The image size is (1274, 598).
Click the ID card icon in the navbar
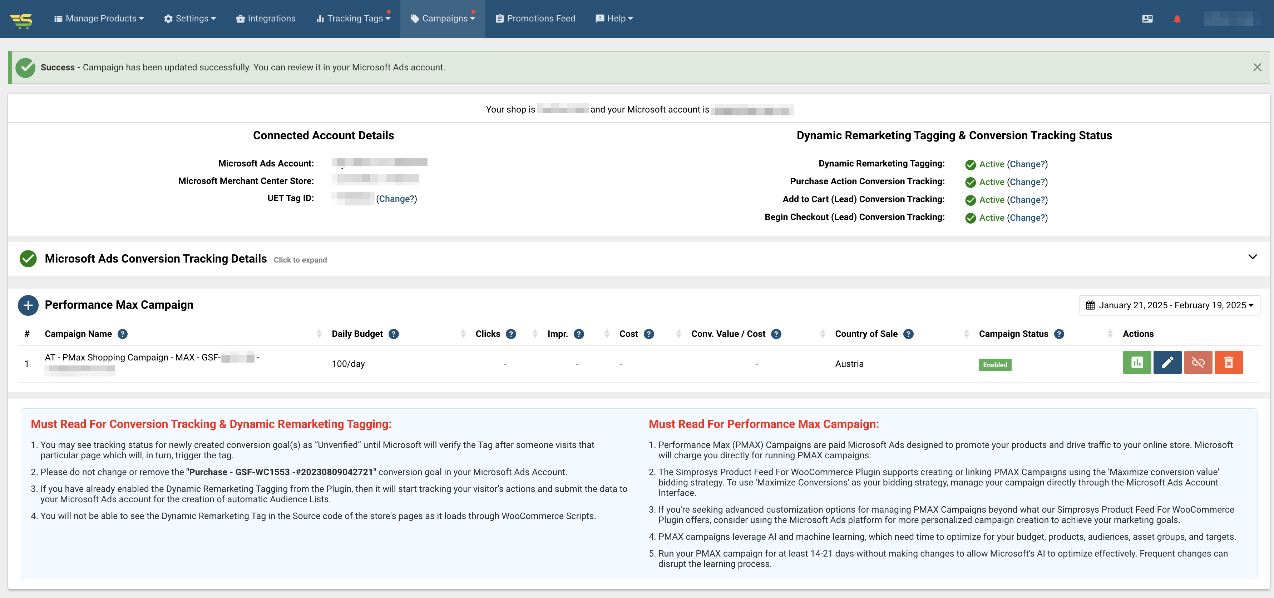[x=1147, y=19]
